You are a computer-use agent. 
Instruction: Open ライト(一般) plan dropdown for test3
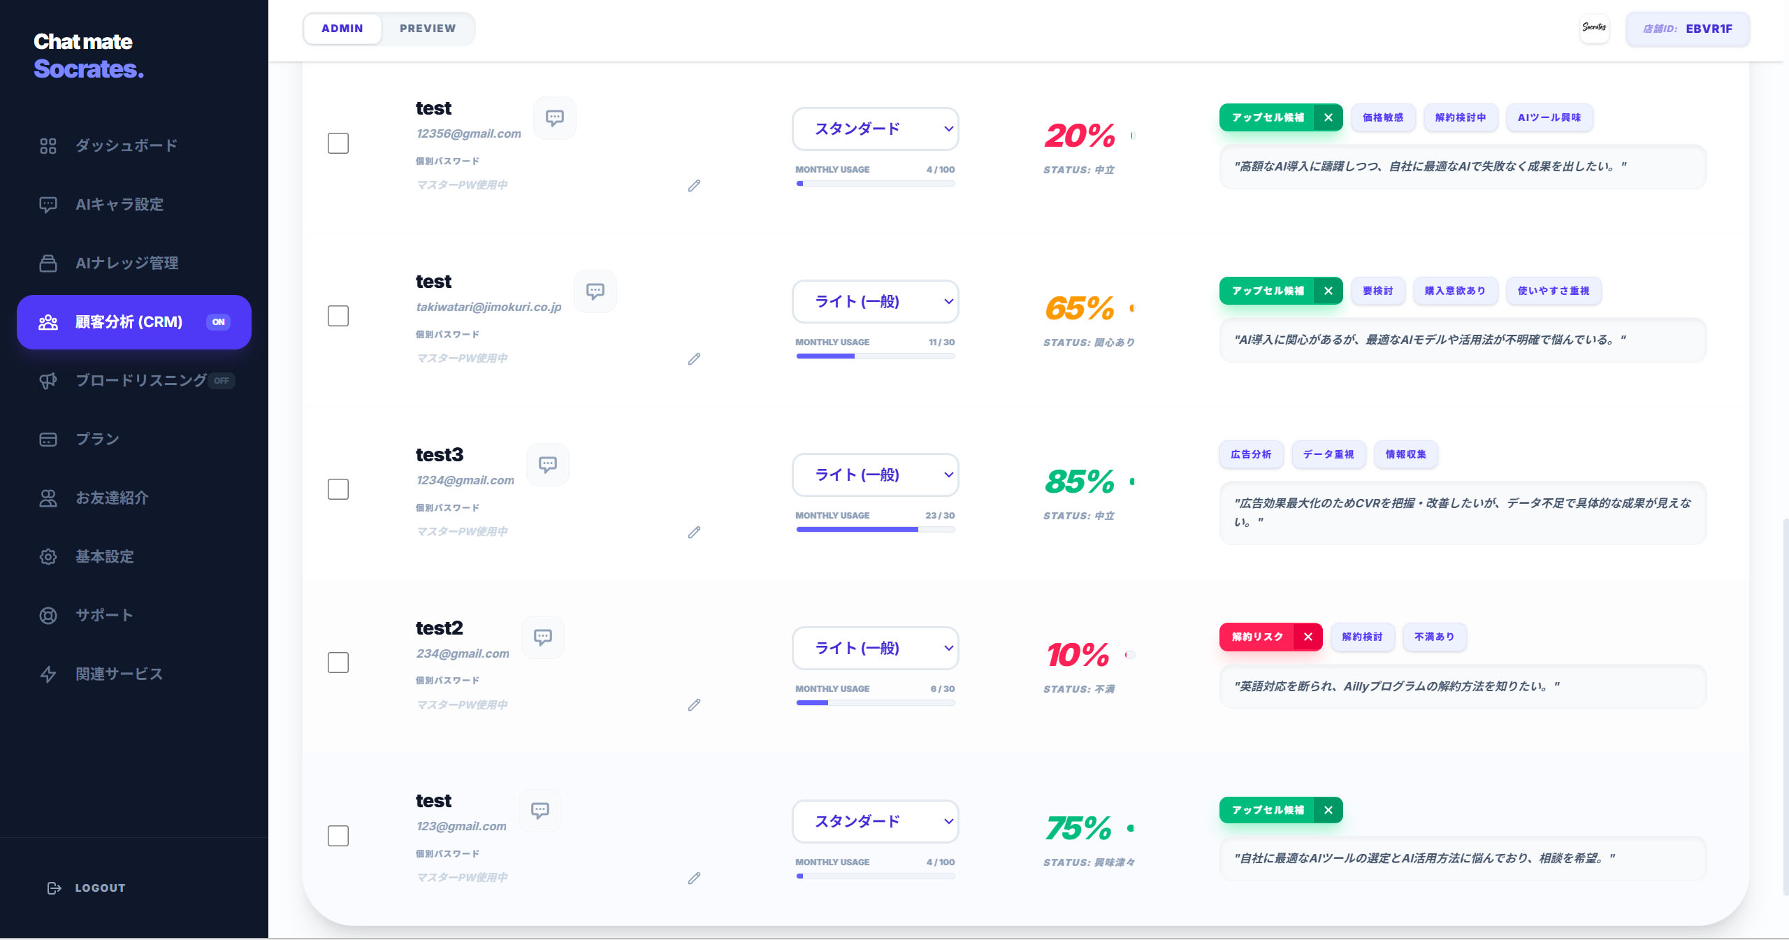[x=876, y=475]
